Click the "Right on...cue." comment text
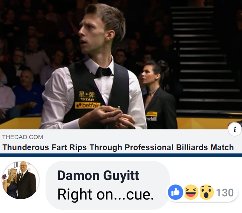This screenshot has height=213, width=242. point(105,194)
